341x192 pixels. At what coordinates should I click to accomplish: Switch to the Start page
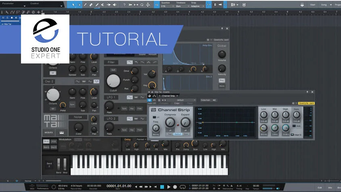click(x=312, y=5)
